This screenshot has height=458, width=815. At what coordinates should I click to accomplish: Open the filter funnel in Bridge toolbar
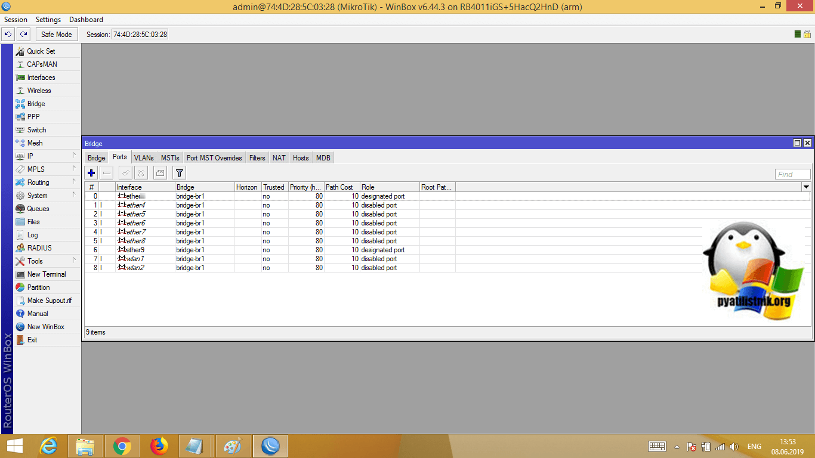coord(180,173)
